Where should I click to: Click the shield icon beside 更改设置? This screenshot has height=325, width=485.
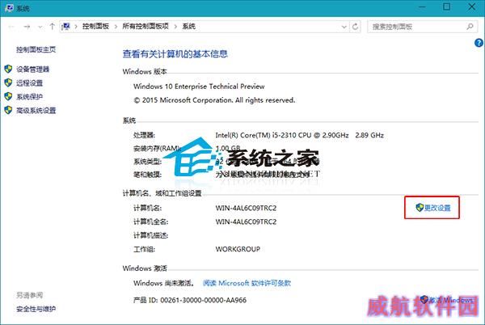click(420, 208)
